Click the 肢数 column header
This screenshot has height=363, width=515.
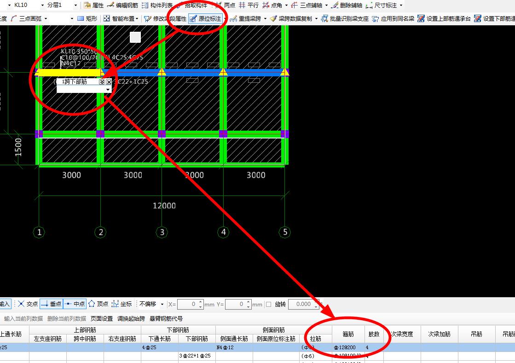coord(374,334)
